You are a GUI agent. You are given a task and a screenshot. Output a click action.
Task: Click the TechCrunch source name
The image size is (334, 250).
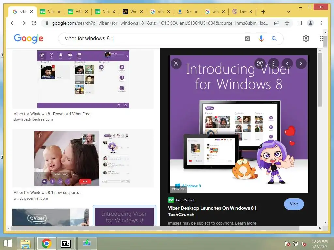pos(185,200)
